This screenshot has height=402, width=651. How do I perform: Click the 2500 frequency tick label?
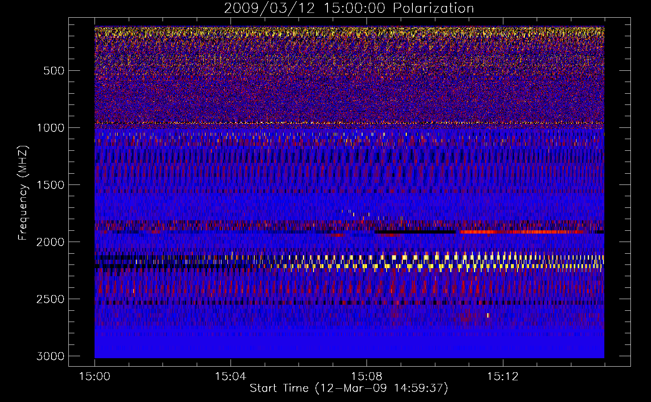click(x=50, y=299)
